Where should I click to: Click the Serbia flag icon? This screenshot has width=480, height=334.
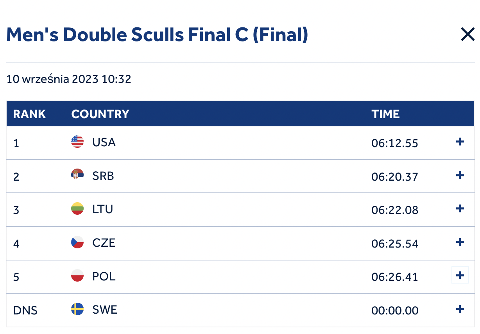pos(77,175)
